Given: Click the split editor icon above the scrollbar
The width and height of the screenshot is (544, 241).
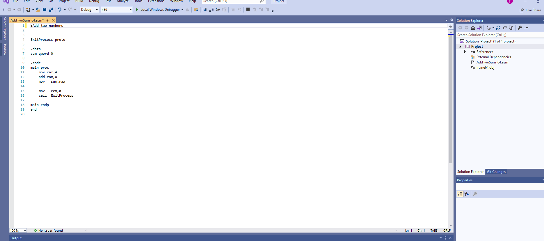Looking at the screenshot, I should click(x=451, y=26).
